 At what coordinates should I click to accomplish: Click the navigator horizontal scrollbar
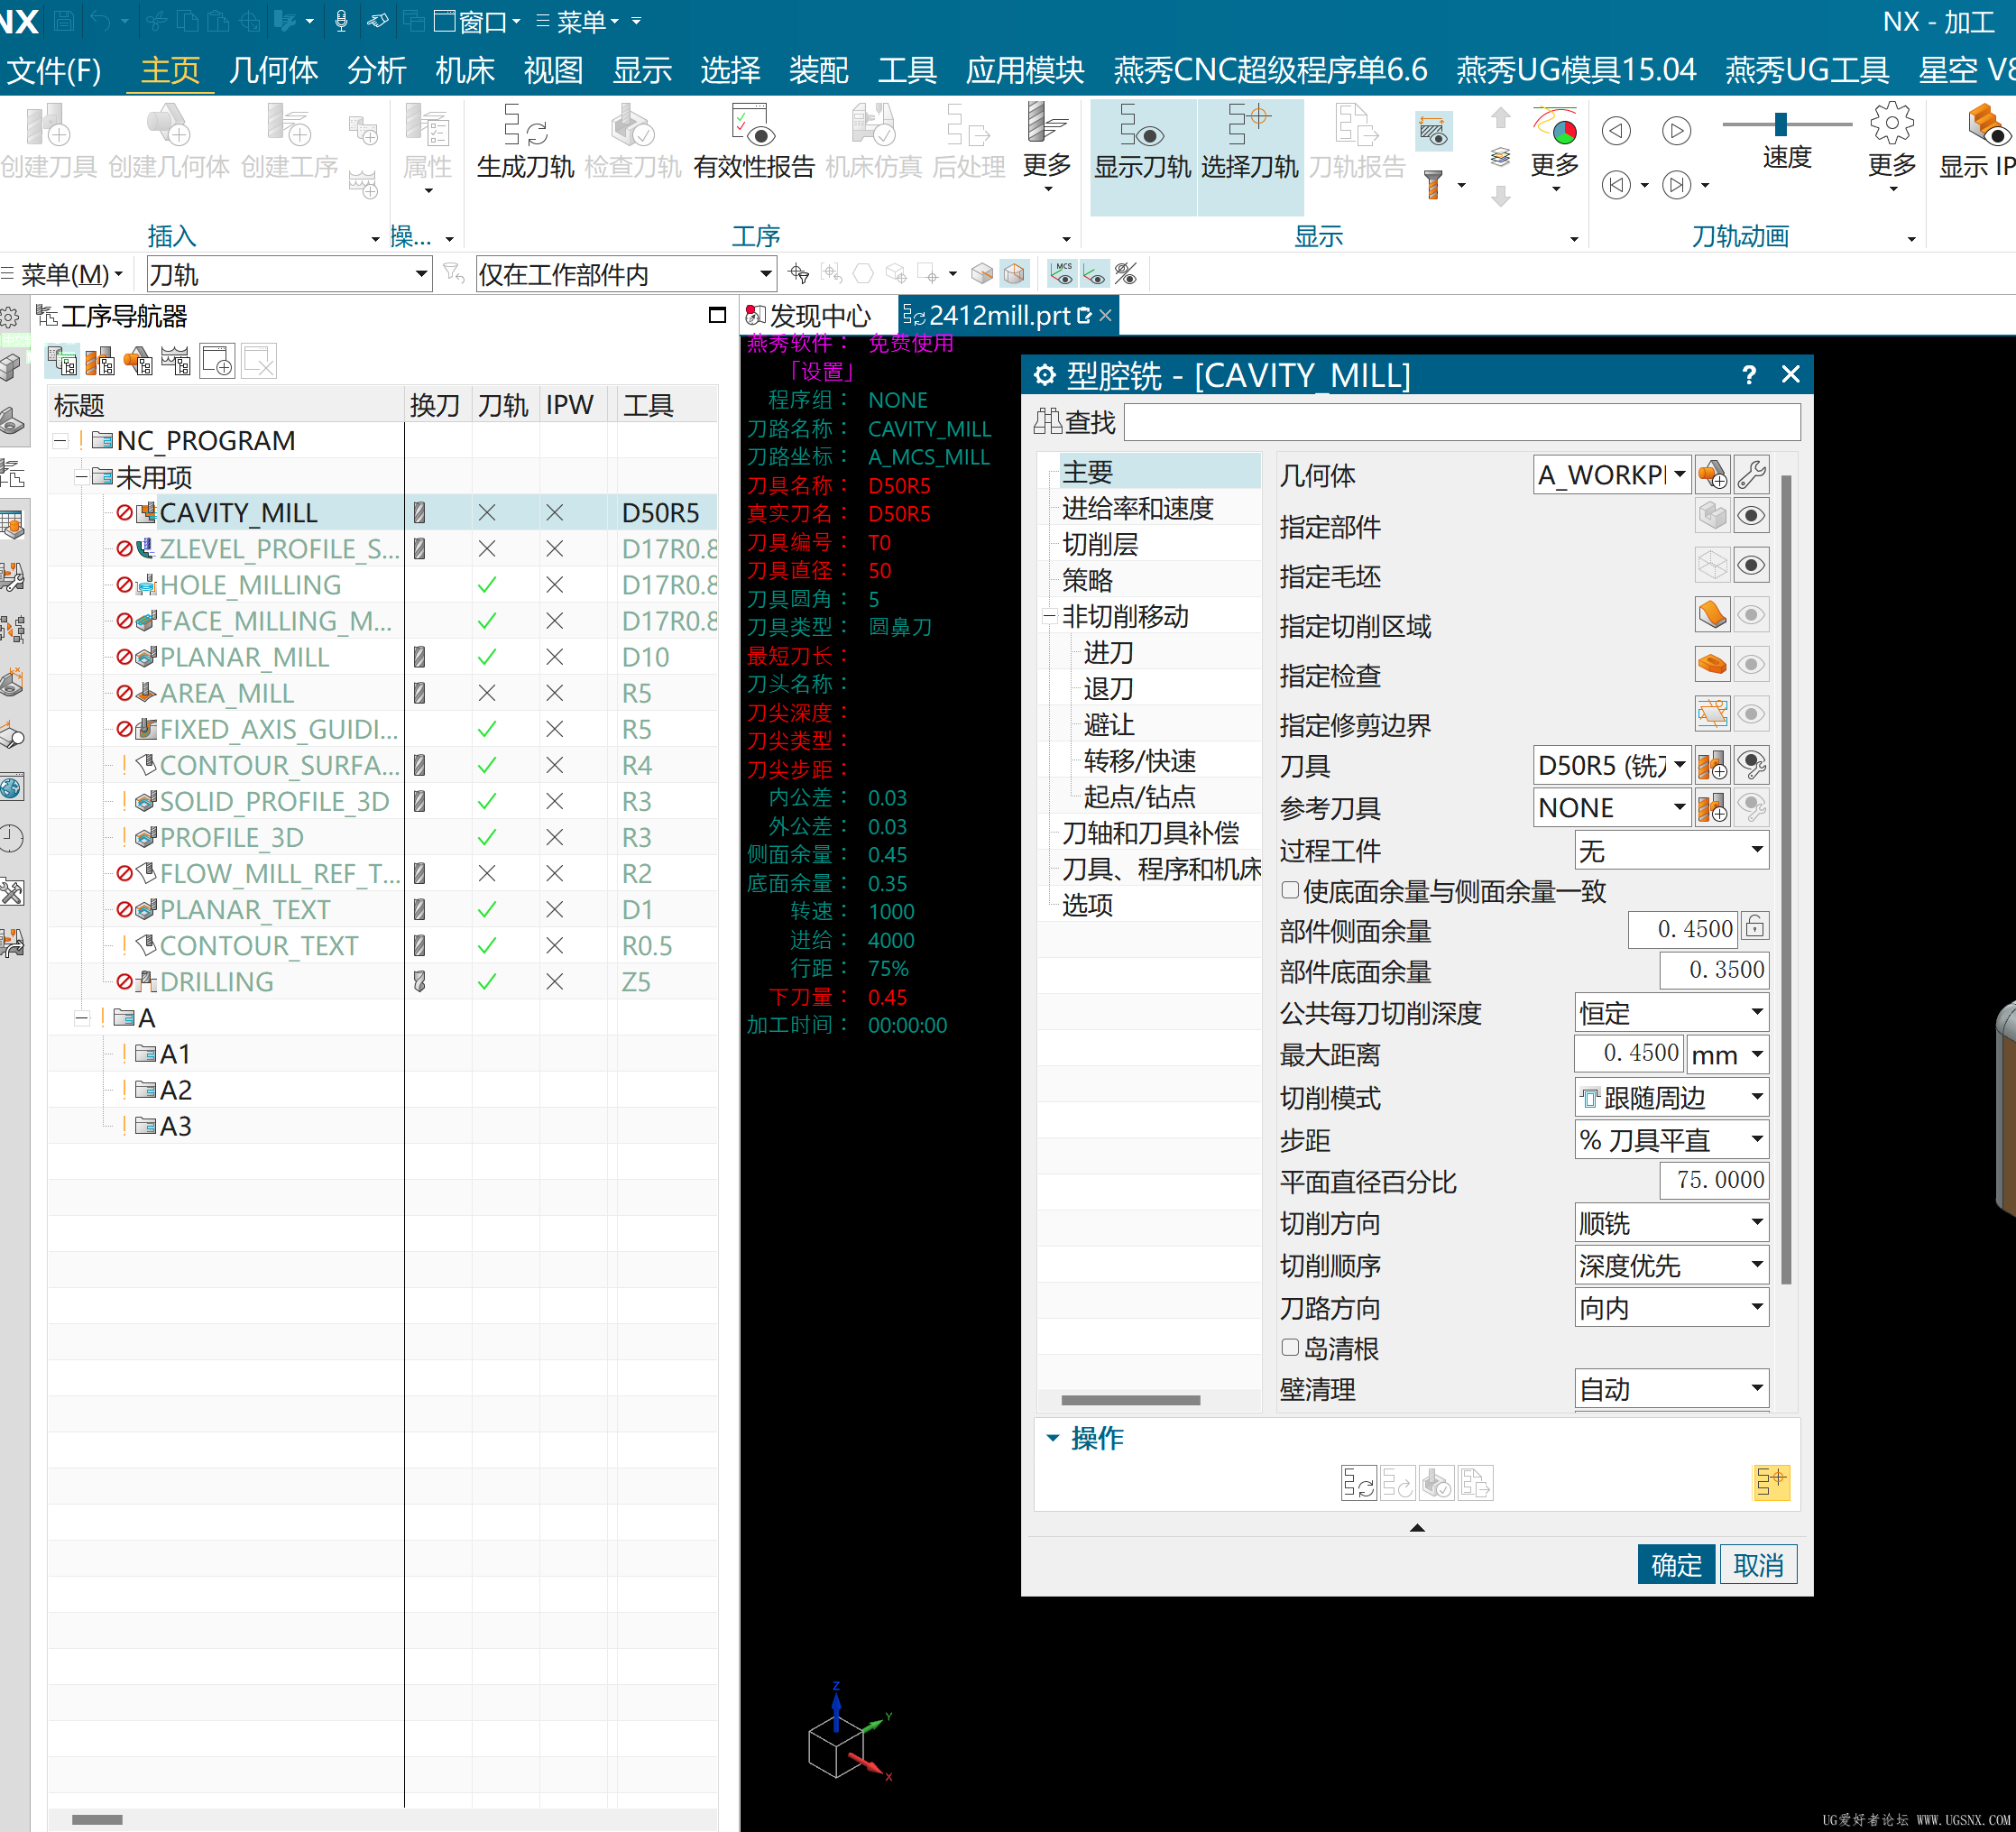(x=97, y=1819)
